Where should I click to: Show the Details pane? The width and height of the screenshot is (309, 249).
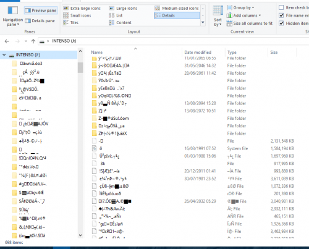coord(40,21)
